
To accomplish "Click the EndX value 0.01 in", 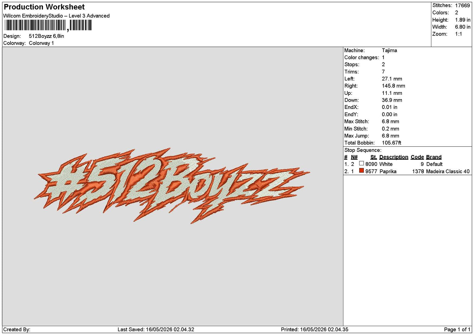I will click(x=389, y=107).
